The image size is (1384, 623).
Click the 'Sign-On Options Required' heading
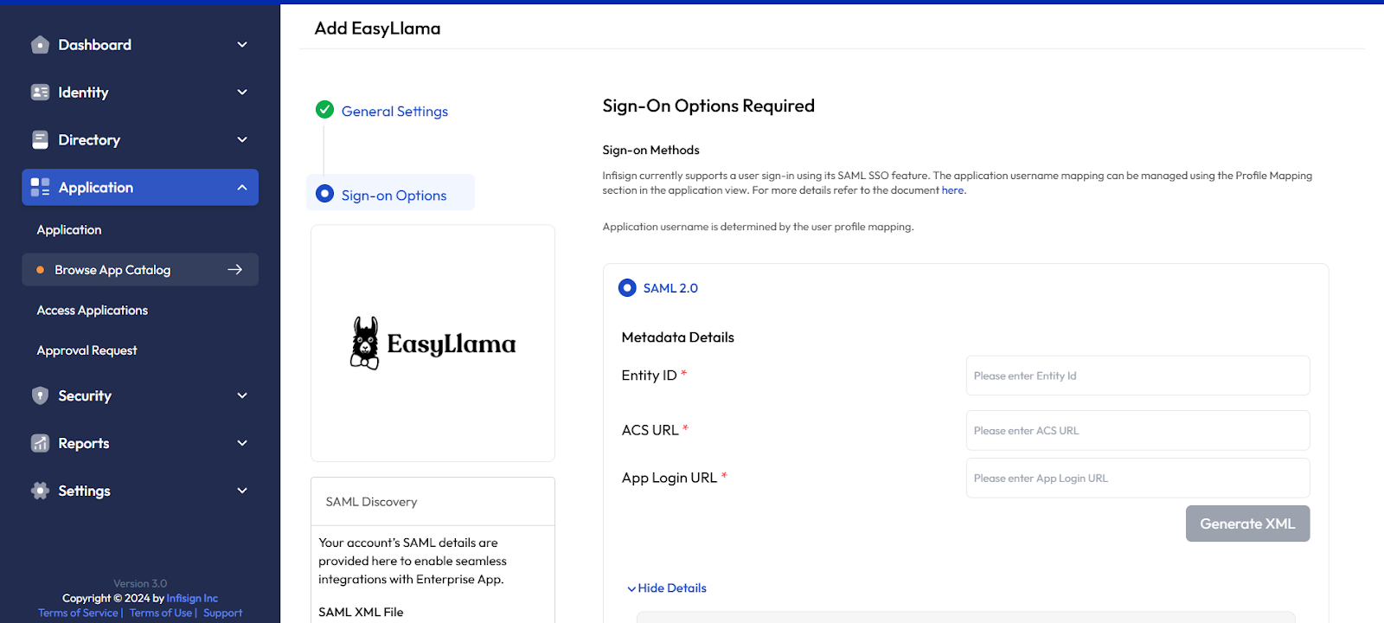tap(708, 106)
